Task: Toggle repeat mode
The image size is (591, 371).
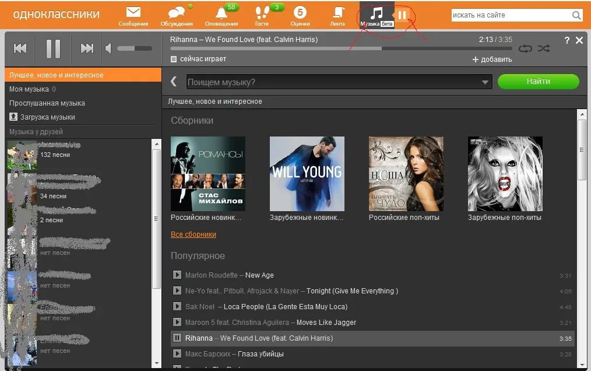Action: pos(525,48)
